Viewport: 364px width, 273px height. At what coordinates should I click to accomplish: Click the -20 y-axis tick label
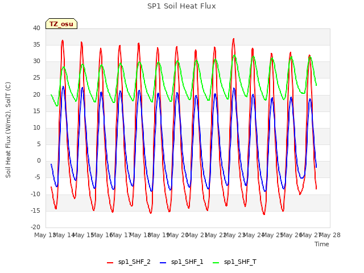coord(35,227)
